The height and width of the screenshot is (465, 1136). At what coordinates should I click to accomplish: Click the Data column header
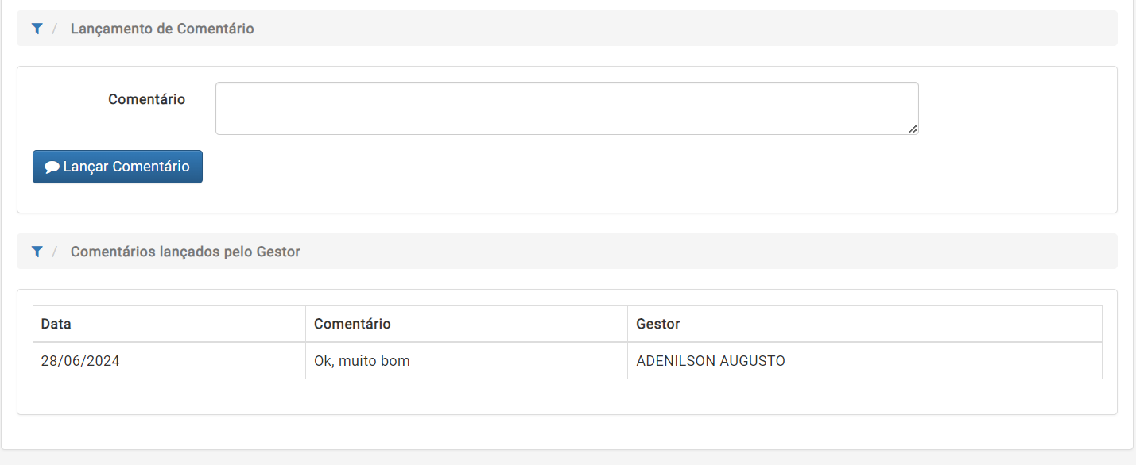169,324
